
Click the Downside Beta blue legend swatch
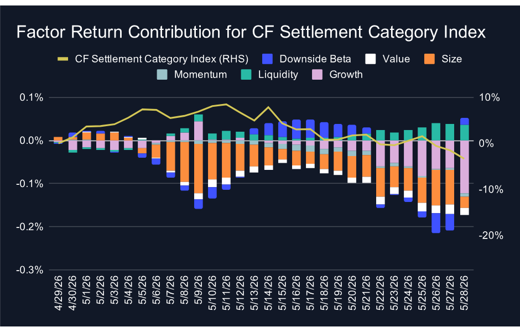tap(267, 59)
